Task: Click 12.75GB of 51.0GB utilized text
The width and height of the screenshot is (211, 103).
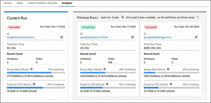Action: tap(159, 91)
